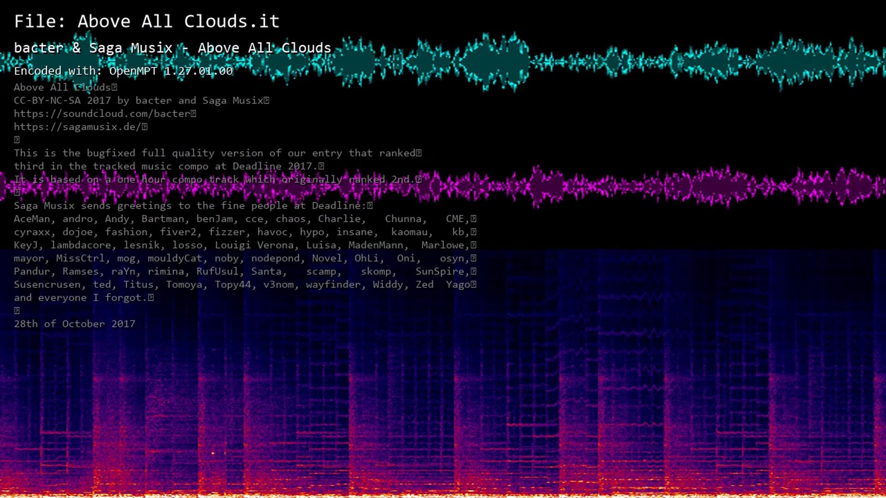This screenshot has height=498, width=886.
Task: Select the name "lambdacore" in the greetings
Action: click(x=81, y=245)
